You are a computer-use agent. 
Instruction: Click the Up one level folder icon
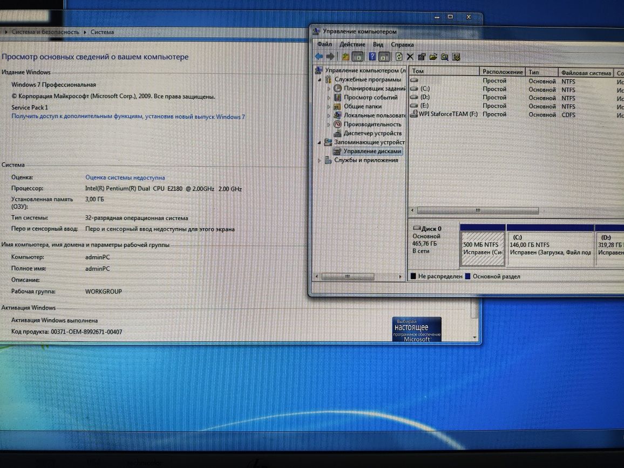pyautogui.click(x=345, y=57)
